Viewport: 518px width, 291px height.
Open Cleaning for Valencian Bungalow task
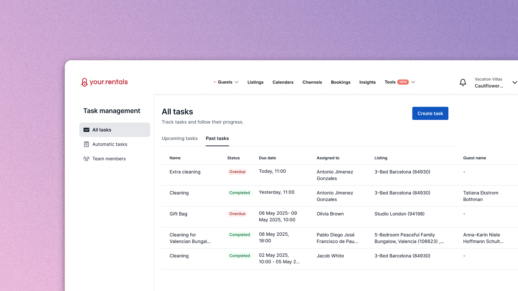tap(190, 238)
